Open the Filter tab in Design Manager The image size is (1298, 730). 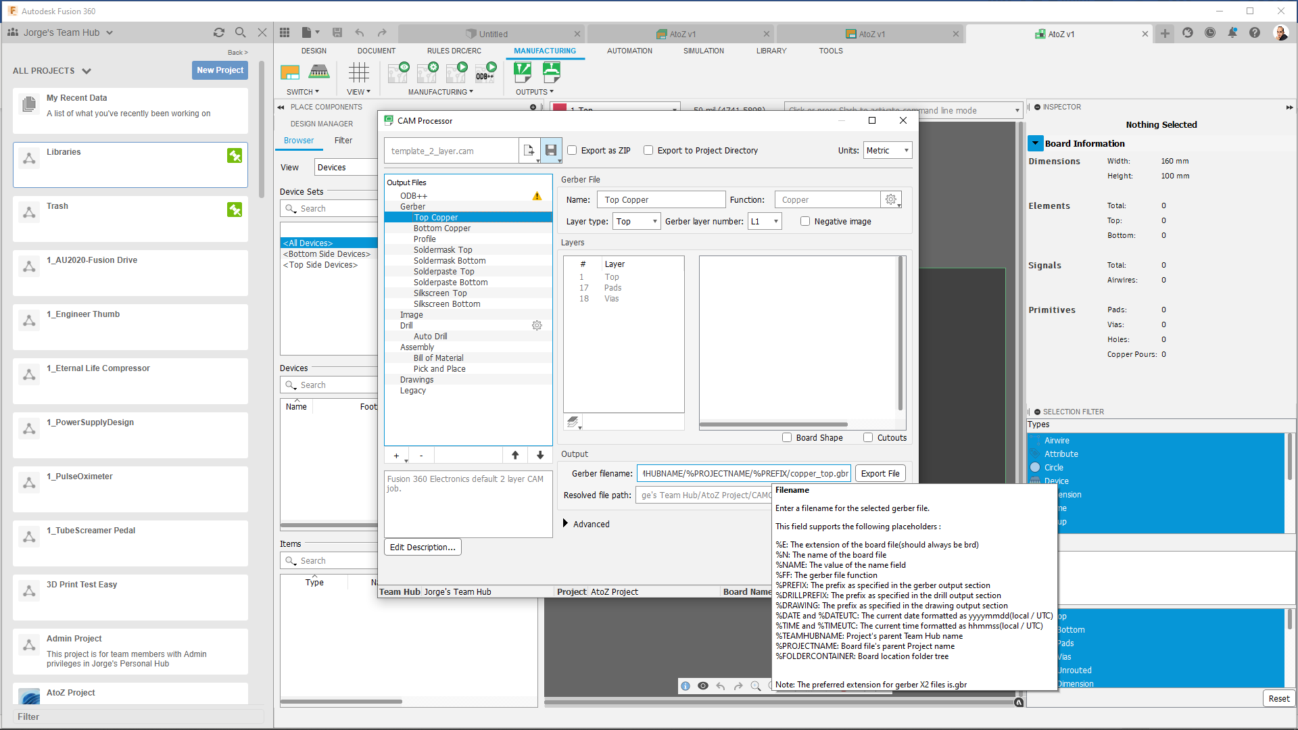343,140
